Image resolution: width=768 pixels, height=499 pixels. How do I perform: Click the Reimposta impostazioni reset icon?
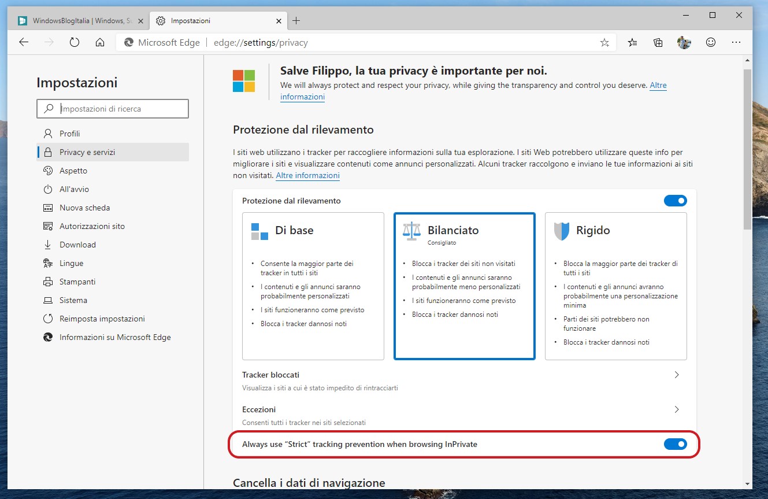click(x=48, y=319)
